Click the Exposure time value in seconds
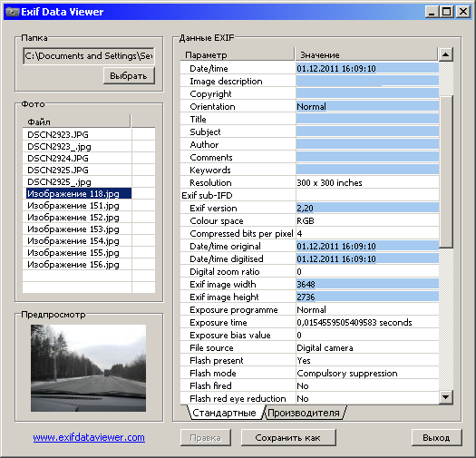 367,323
